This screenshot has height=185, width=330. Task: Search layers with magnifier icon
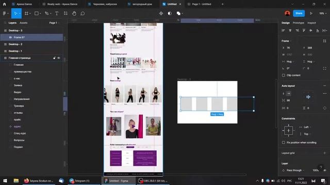(x=5, y=23)
